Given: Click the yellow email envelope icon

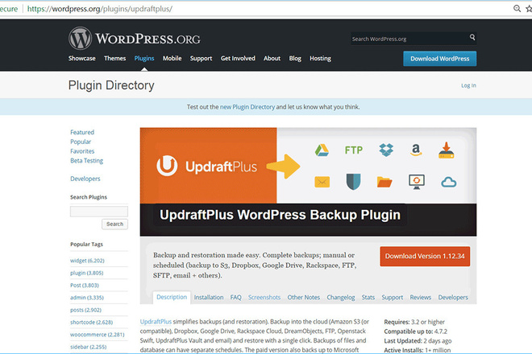Looking at the screenshot, I should pyautogui.click(x=322, y=182).
